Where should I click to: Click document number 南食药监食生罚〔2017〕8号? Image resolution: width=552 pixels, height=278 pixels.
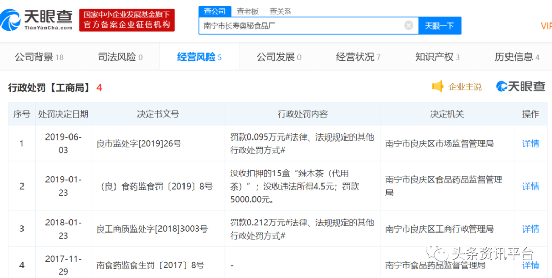pos(150,265)
